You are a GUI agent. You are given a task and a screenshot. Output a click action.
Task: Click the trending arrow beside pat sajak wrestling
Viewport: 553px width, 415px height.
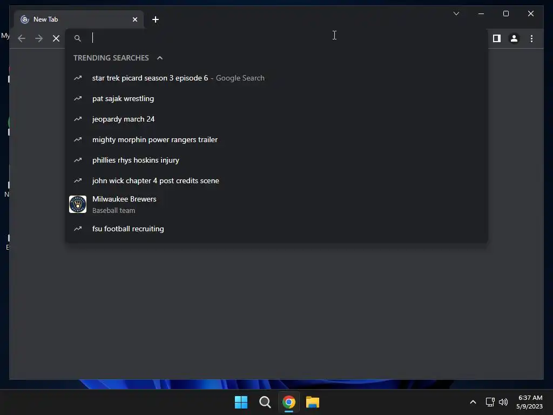[78, 98]
